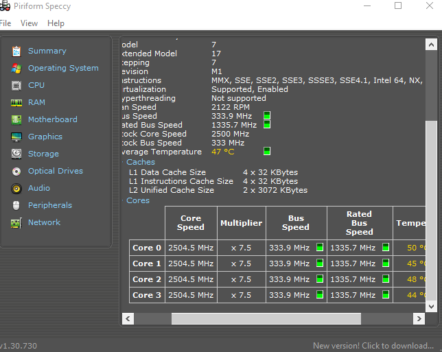Screen dimensions: 442x352
Task: Click Stock Core Speed 2500 MHz value
Action: coord(231,134)
